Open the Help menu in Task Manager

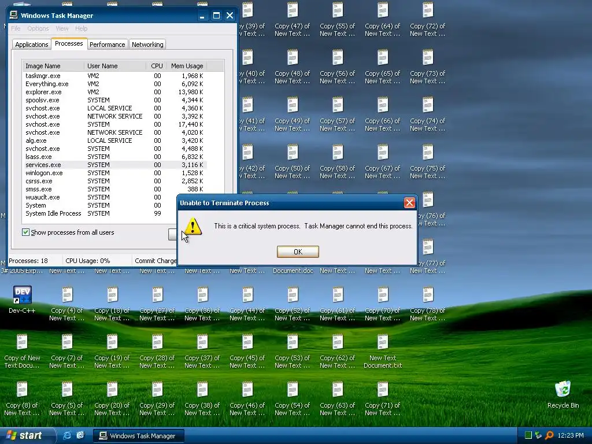(x=81, y=28)
